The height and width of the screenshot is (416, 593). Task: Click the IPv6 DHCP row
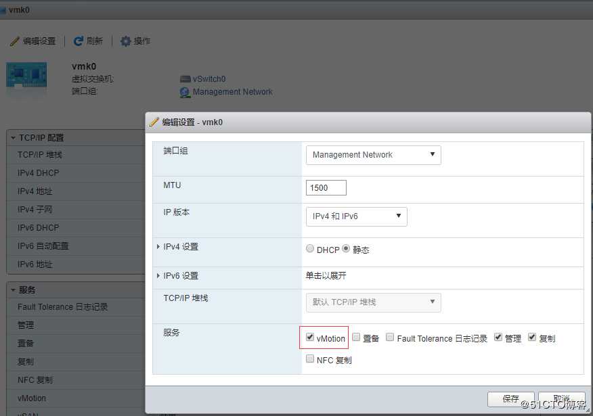(x=76, y=228)
